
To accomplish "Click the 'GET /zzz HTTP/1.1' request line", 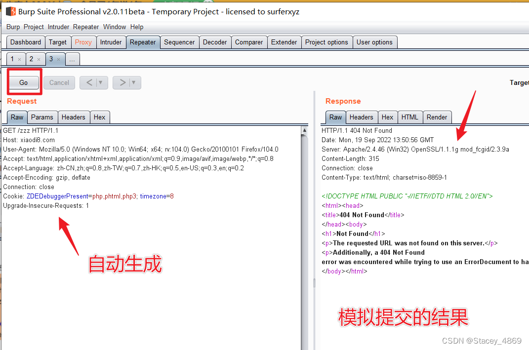I will pyautogui.click(x=31, y=130).
